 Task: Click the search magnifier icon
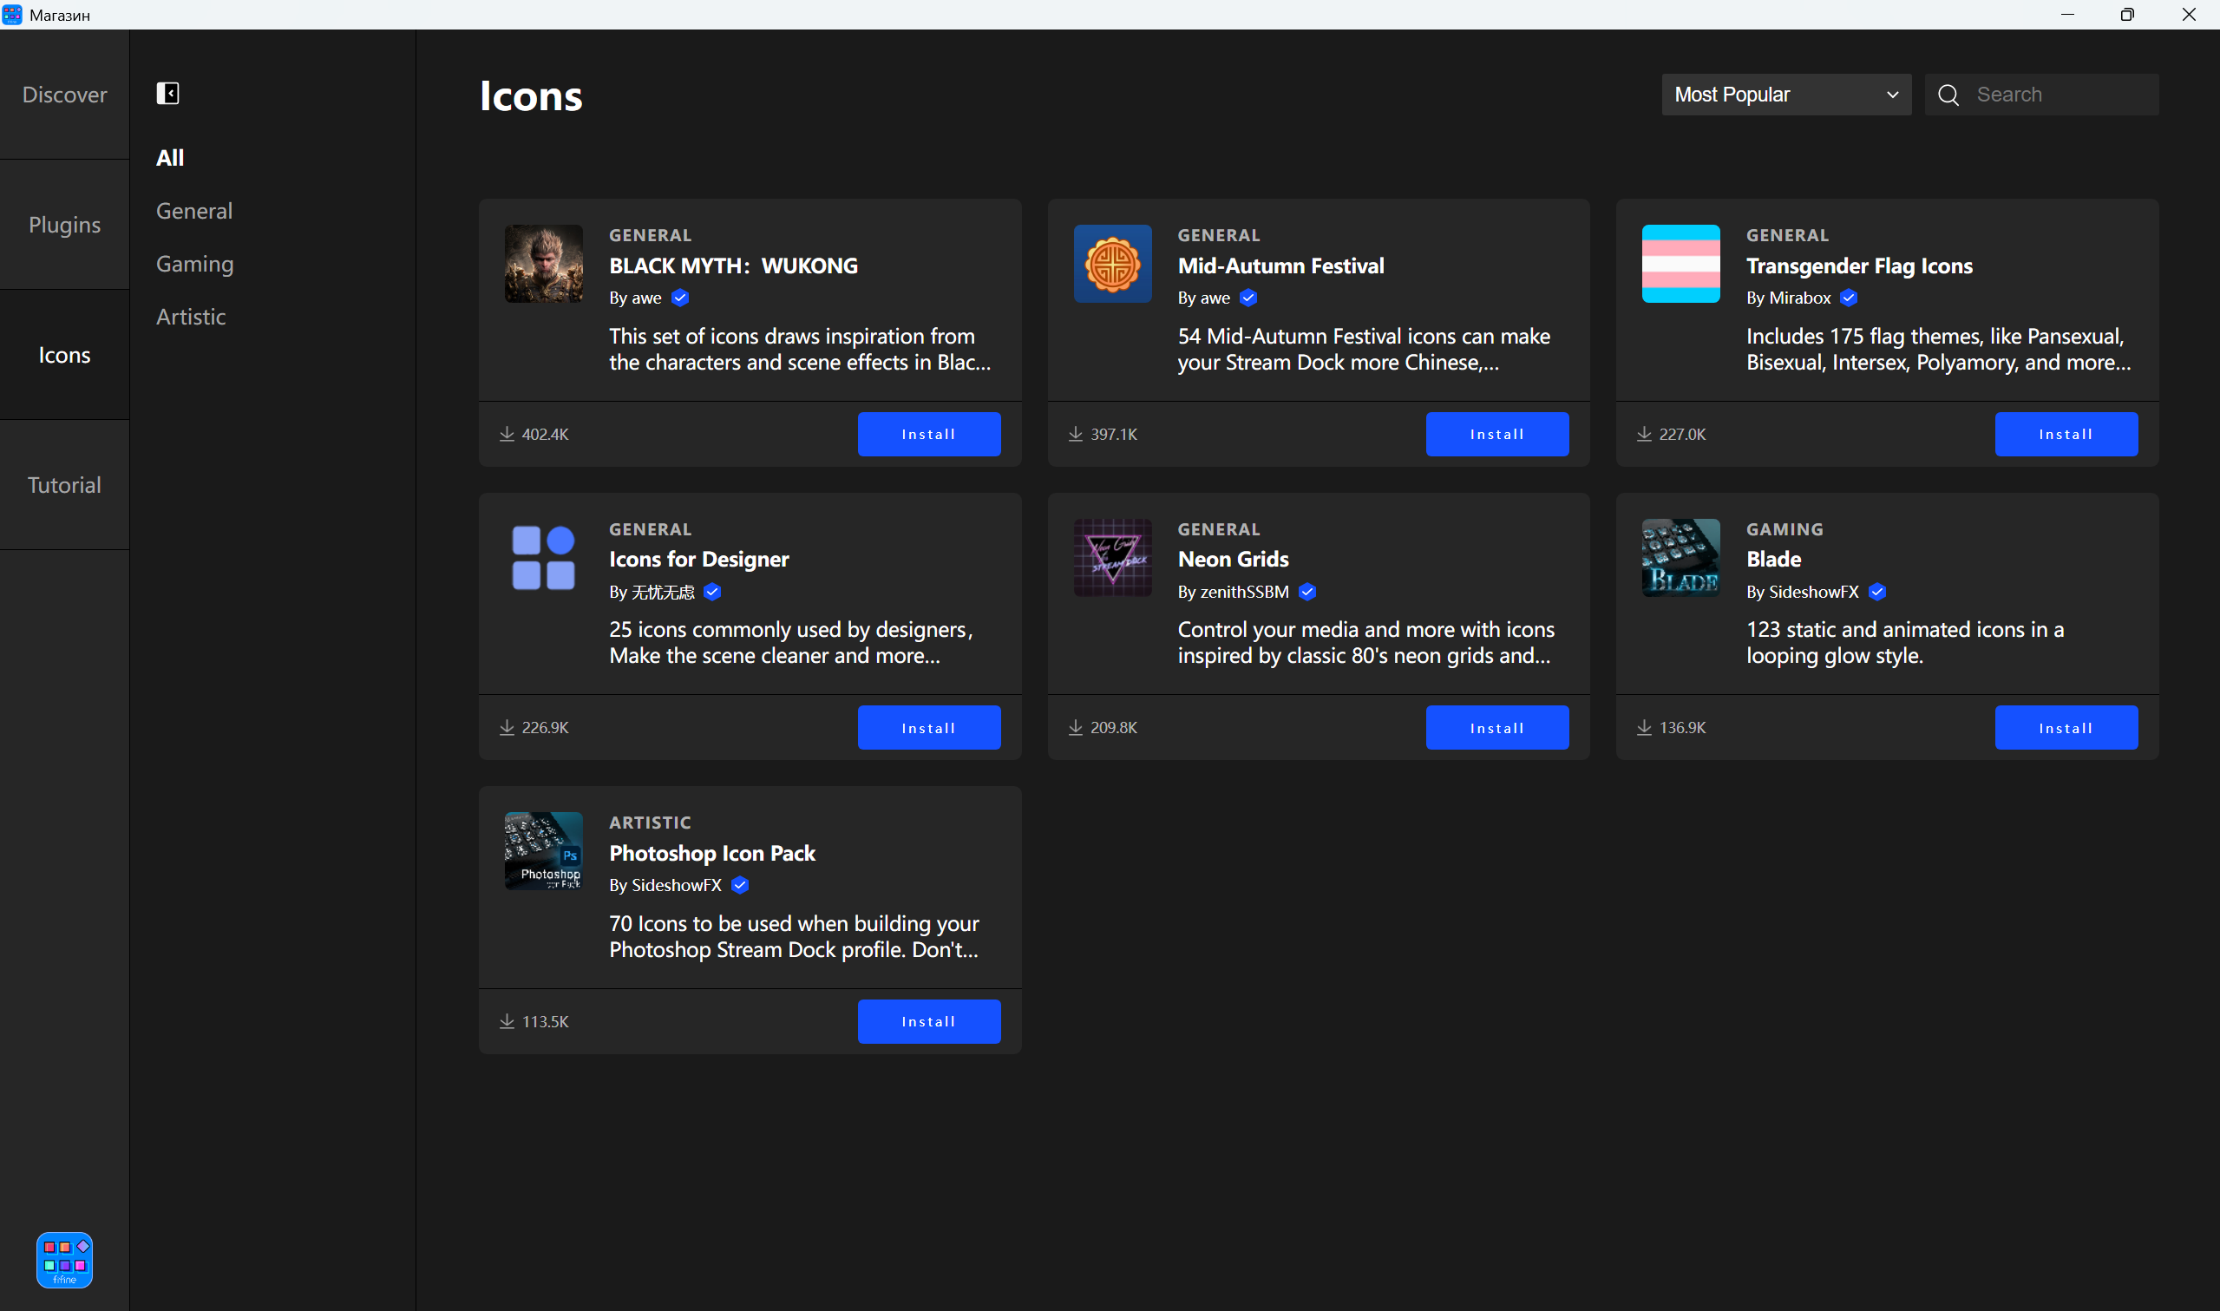pos(1948,95)
